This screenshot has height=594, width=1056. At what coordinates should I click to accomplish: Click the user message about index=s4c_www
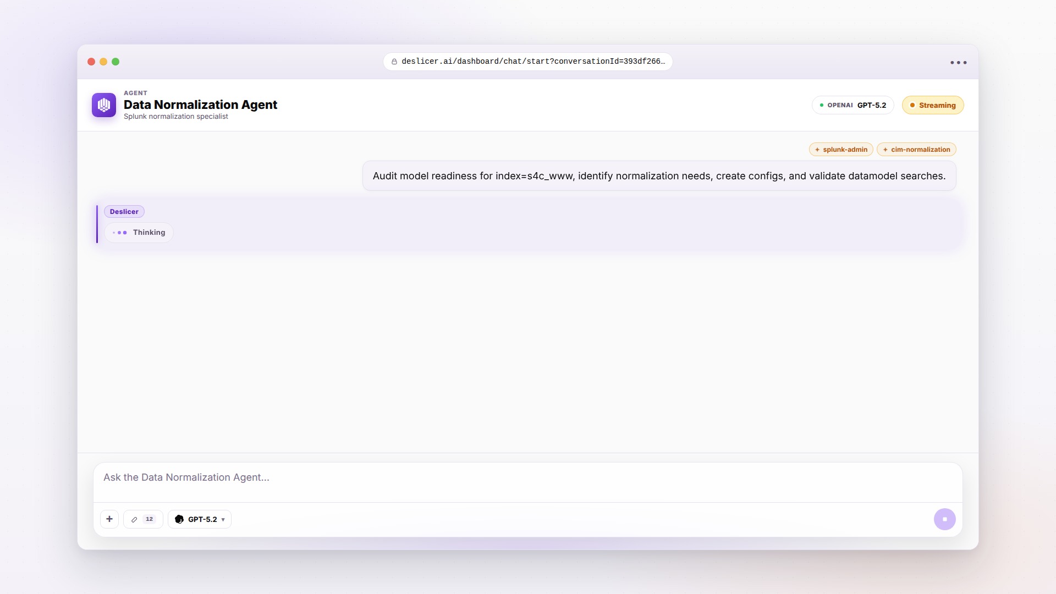[x=659, y=176]
